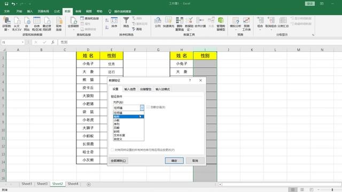Expand the Allow (允许) dropdown arrow
Image resolution: width=342 pixels, height=192 pixels.
point(142,108)
